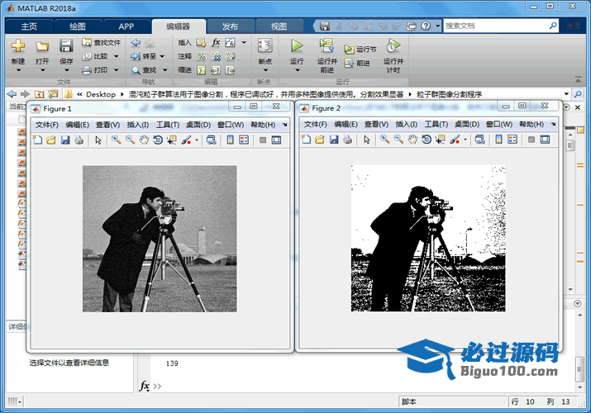Open Brush color dropdown in Figure 1
The image size is (591, 413).
click(197, 140)
